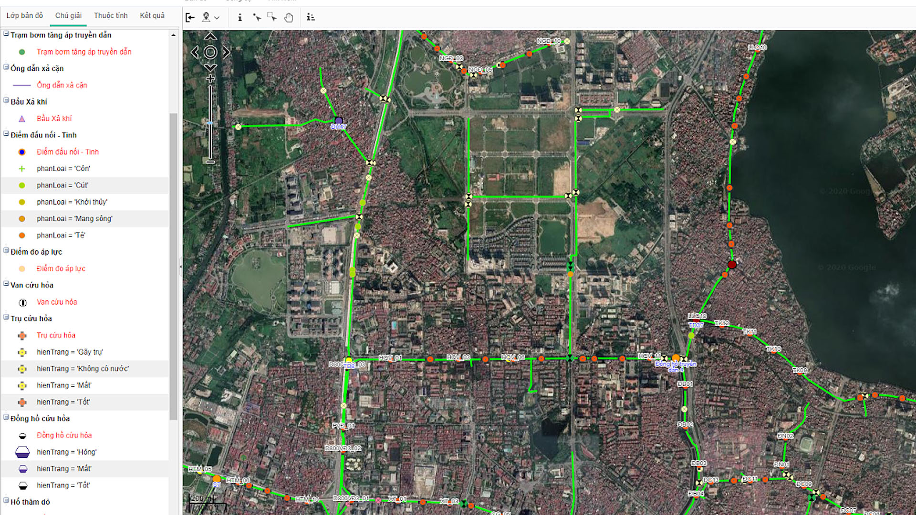Viewport: 916px width, 515px height.
Task: Reset map view with center circle
Action: [210, 52]
